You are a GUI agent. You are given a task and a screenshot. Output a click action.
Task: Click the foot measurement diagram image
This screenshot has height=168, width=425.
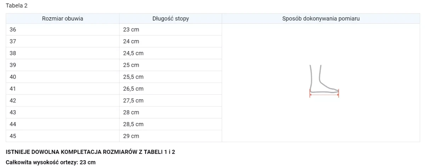pos(324,82)
